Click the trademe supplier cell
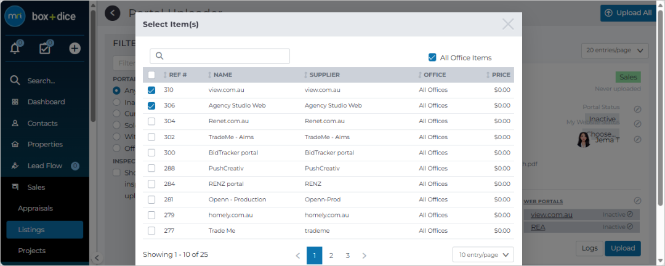 click(317, 231)
